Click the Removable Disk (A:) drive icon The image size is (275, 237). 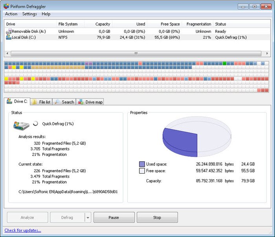pyautogui.click(x=9, y=31)
